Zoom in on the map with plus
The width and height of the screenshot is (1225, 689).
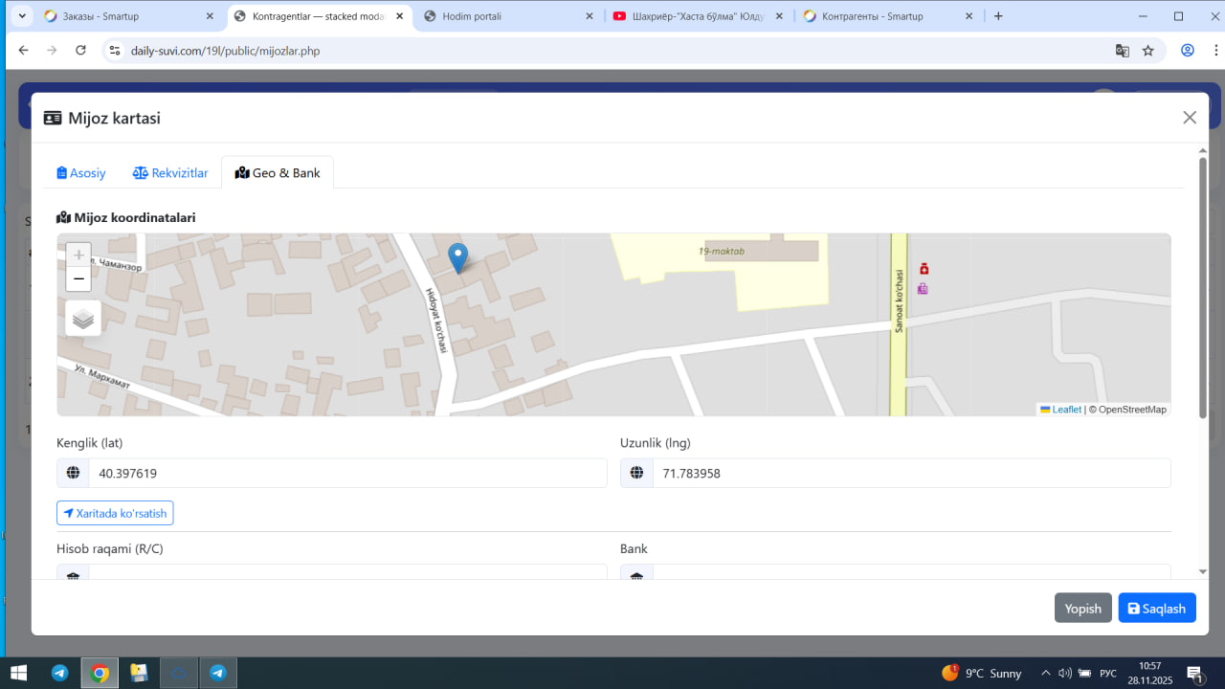(x=78, y=255)
